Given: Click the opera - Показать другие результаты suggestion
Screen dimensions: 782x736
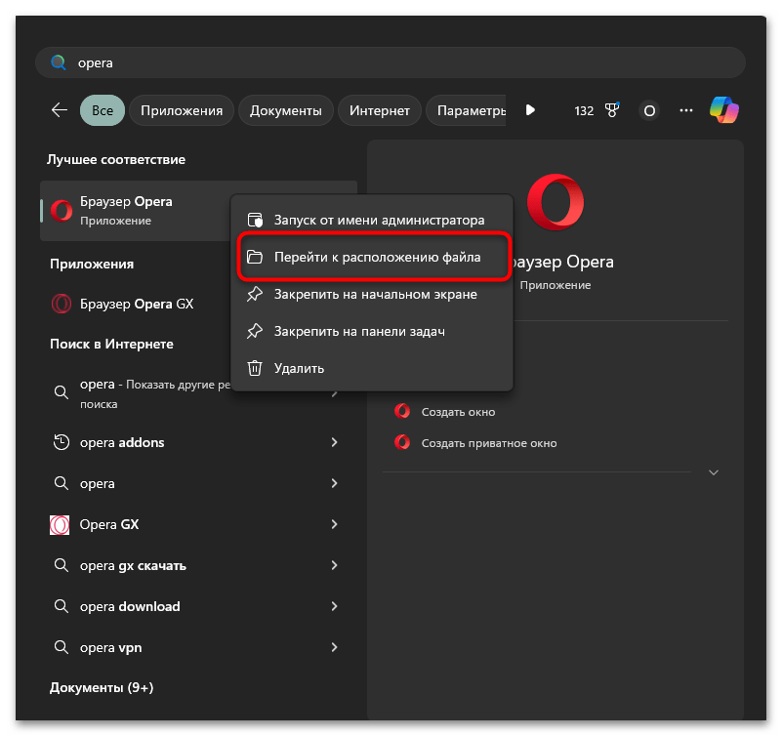Looking at the screenshot, I should 154,393.
